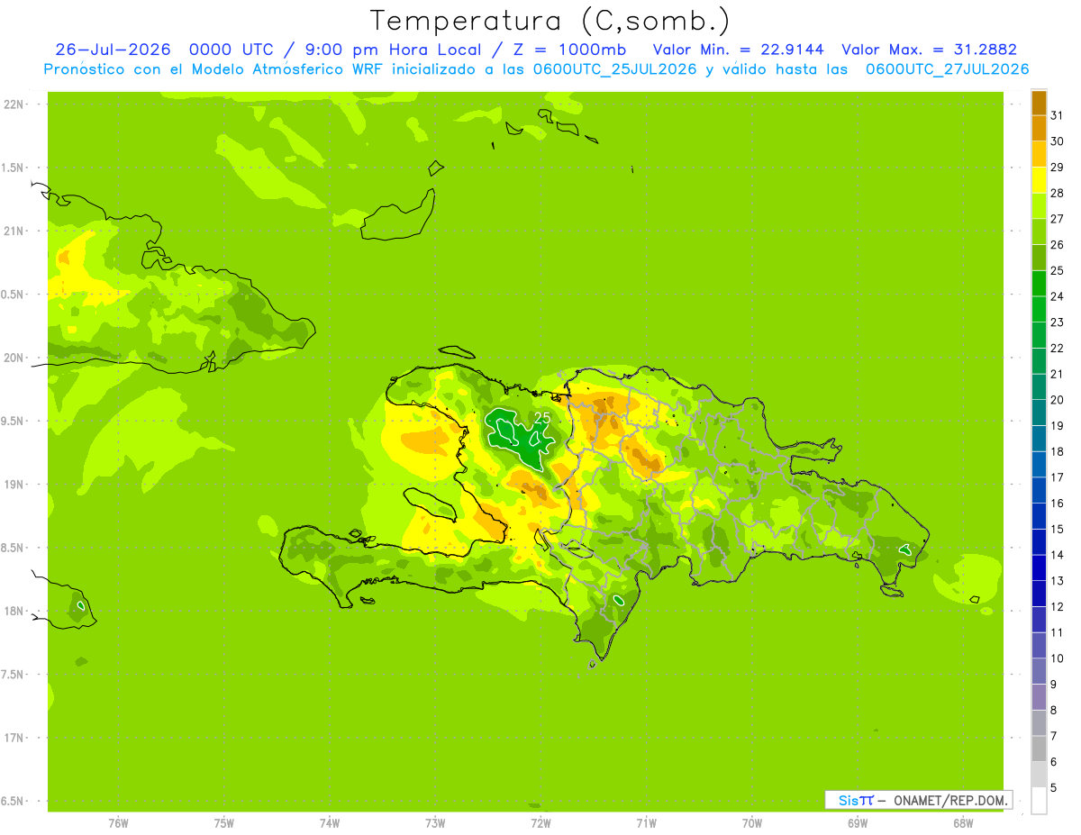1081x835 pixels.
Task: Click the title 'Temperatura (C,somb.)'
Action: [550, 20]
